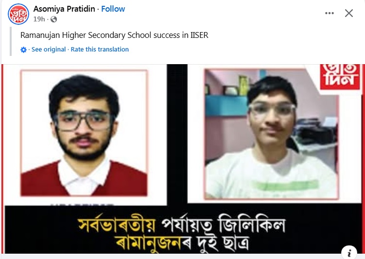Open the right student photo in white t-shirt
Viewport: 365px width, 259px height.
click(271, 134)
